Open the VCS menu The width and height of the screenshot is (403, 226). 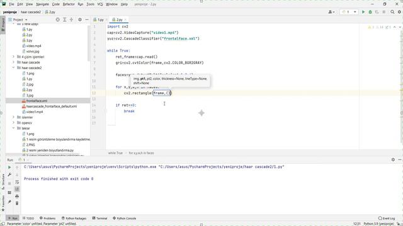pyautogui.click(x=100, y=4)
